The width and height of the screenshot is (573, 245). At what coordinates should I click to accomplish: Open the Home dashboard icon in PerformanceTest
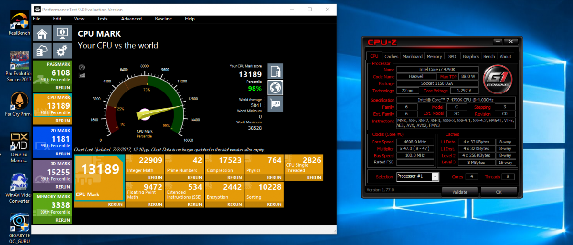point(42,33)
